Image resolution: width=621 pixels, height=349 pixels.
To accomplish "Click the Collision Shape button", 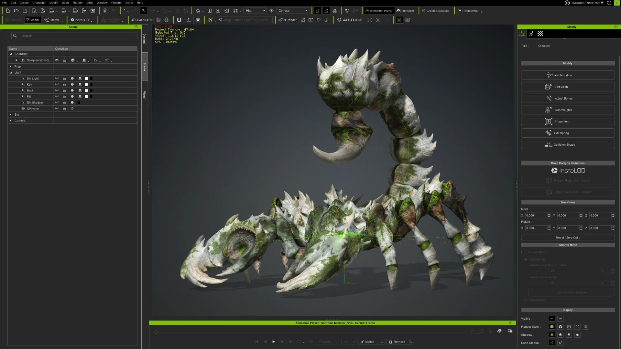I will pos(568,145).
